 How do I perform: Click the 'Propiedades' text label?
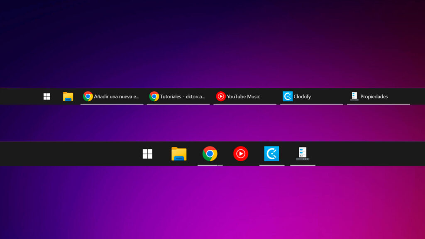(374, 96)
